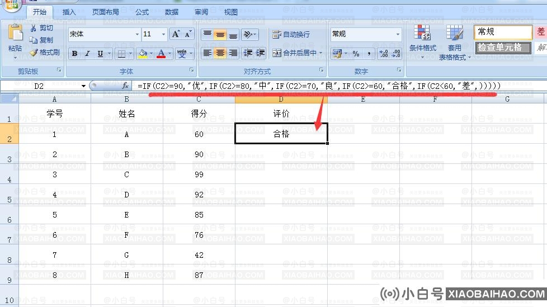Set top vertical alignment
Viewport: 547px width, 307px height.
point(207,34)
